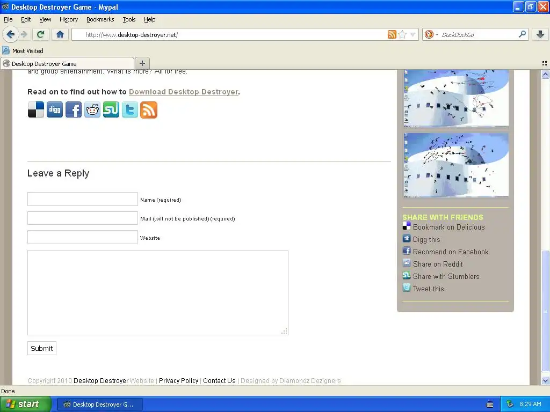
Task: Click the small StumbleUpon icon in sidebar
Action: (x=407, y=275)
